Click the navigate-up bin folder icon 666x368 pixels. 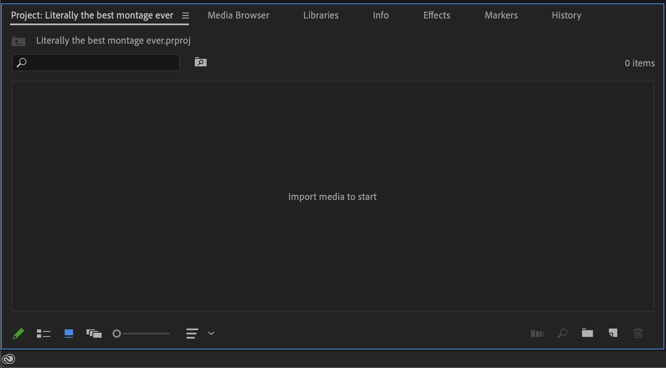point(18,41)
